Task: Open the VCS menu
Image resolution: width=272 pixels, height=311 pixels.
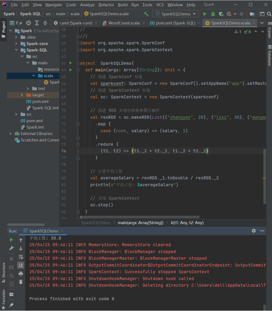Action: pyautogui.click(x=160, y=5)
